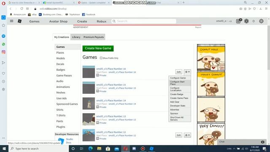Toggle Show Public Only checkbox

click(101, 58)
